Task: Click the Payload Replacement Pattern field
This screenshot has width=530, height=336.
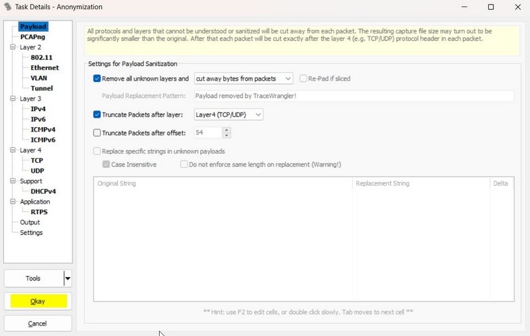Action: (354, 96)
